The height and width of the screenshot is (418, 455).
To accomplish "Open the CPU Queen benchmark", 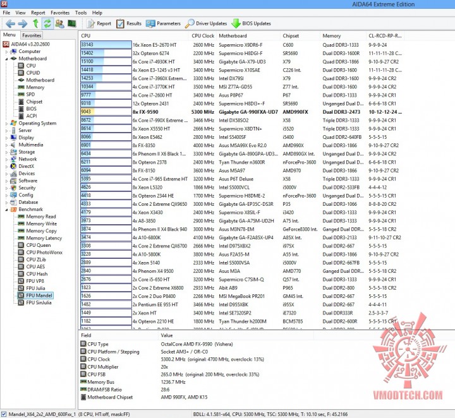I will pyautogui.click(x=39, y=245).
